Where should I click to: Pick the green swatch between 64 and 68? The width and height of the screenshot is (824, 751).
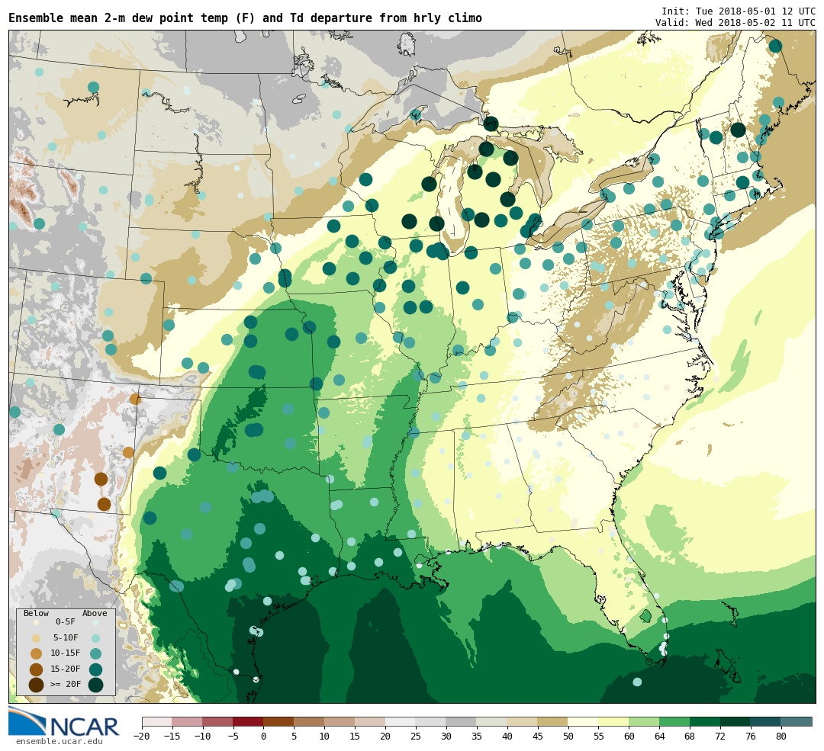674,721
